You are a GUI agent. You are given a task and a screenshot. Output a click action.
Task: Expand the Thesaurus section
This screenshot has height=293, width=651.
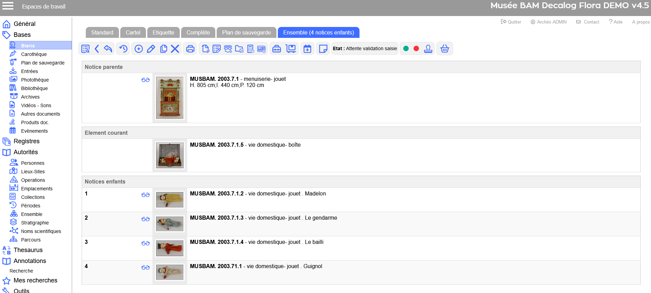(x=28, y=250)
